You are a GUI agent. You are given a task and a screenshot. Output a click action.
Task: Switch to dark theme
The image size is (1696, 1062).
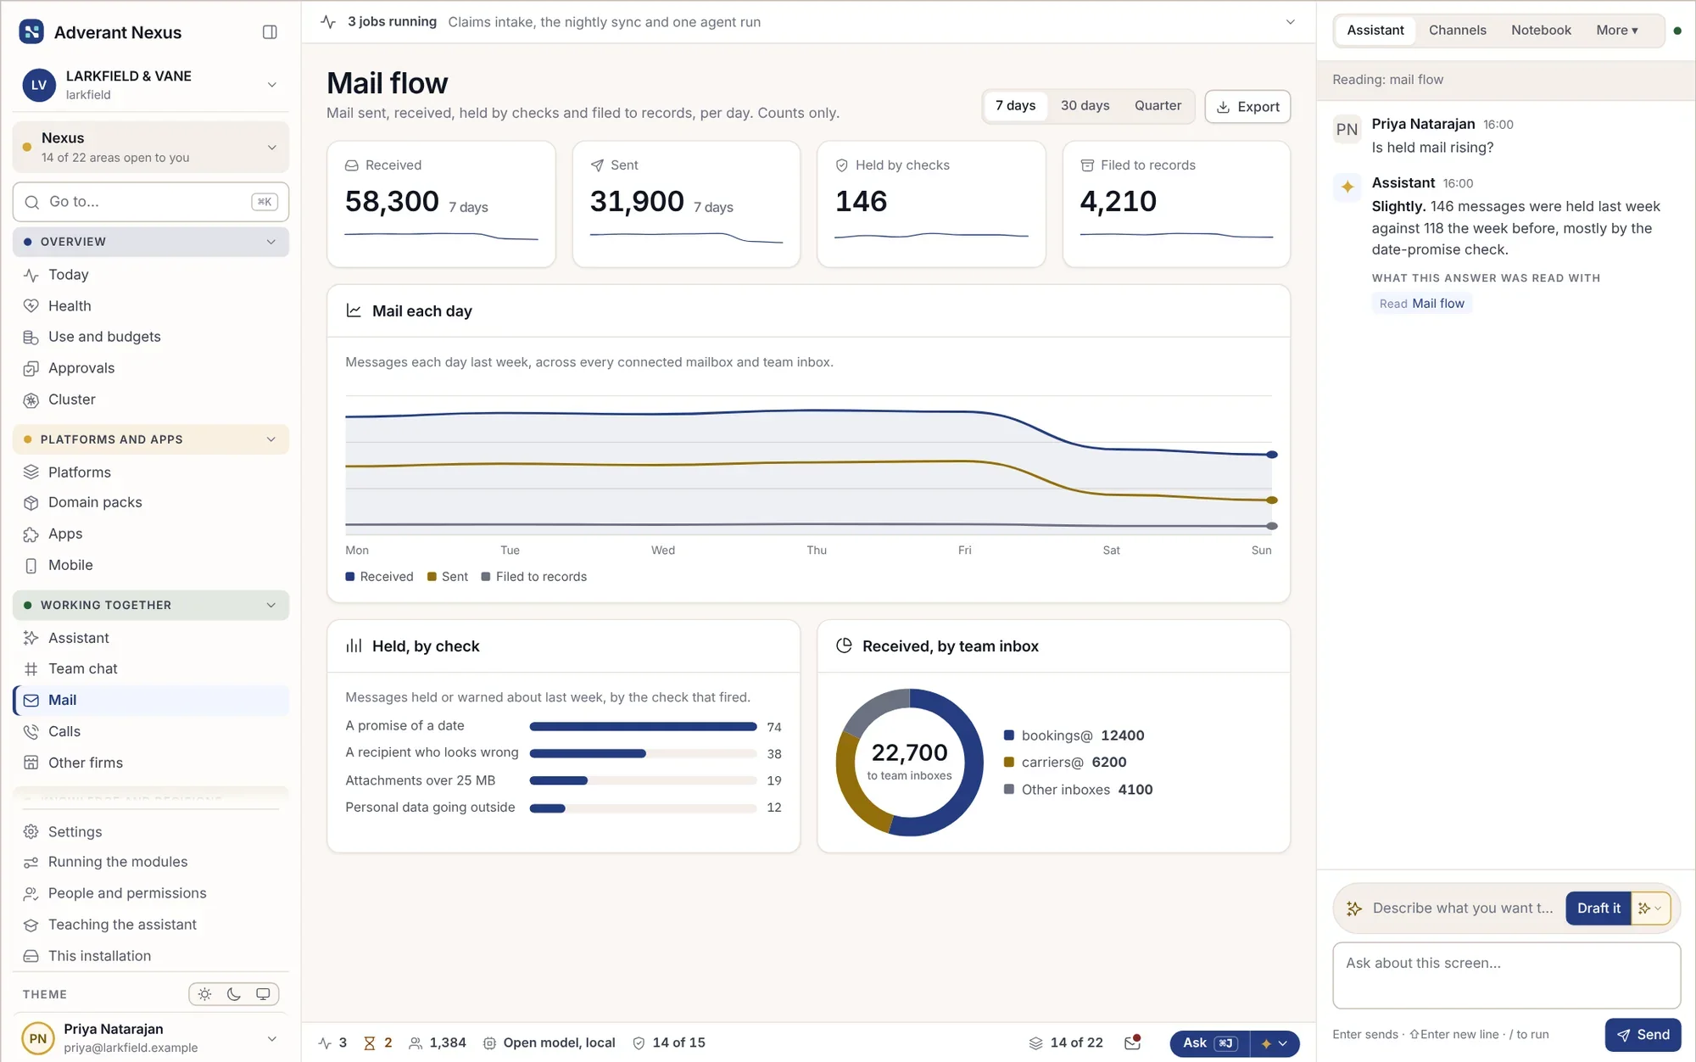point(234,994)
